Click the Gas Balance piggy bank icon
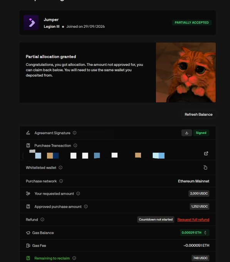The height and width of the screenshot is (262, 230). 28,233
